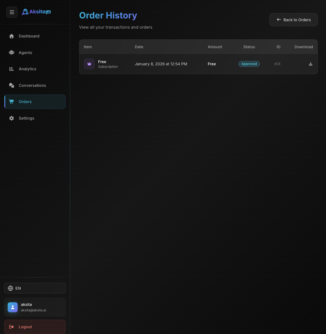Click the Analytics chart icon
The width and height of the screenshot is (326, 334).
click(12, 69)
